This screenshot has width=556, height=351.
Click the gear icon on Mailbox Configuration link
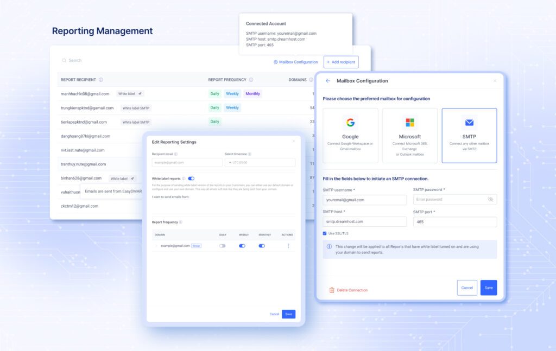(x=276, y=62)
